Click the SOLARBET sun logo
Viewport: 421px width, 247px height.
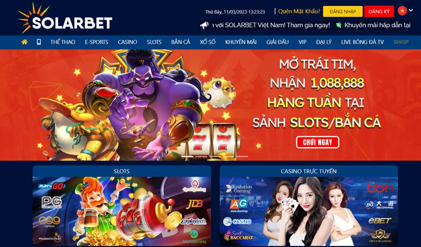[x=65, y=18]
